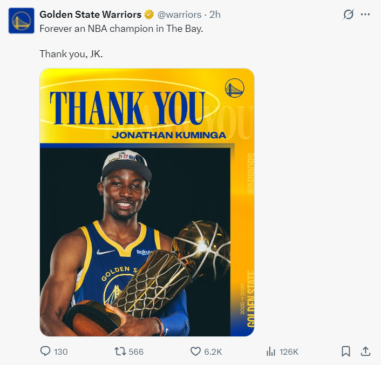The image size is (381, 365).
Task: Bookmark this Warriors post
Action: tap(346, 352)
